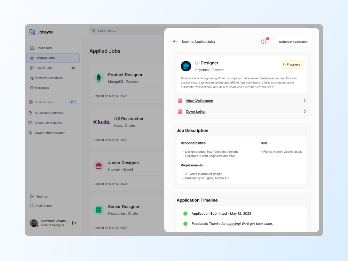Image resolution: width=348 pixels, height=261 pixels.
Task: Click the user profile avatar photo
Action: (x=34, y=223)
